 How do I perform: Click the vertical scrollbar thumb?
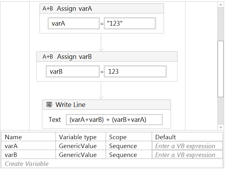[221, 68]
